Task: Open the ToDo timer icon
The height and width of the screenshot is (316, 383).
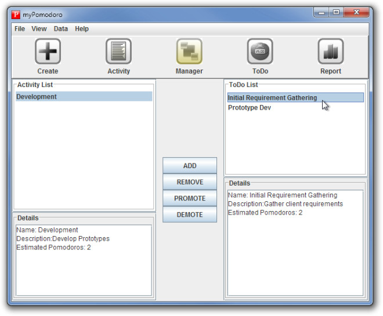Action: coord(260,51)
